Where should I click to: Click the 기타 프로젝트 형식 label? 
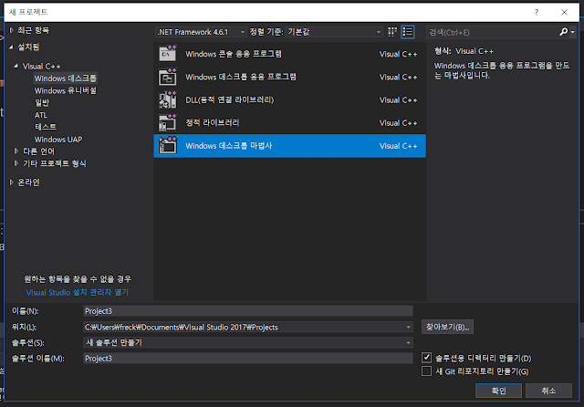pos(55,163)
